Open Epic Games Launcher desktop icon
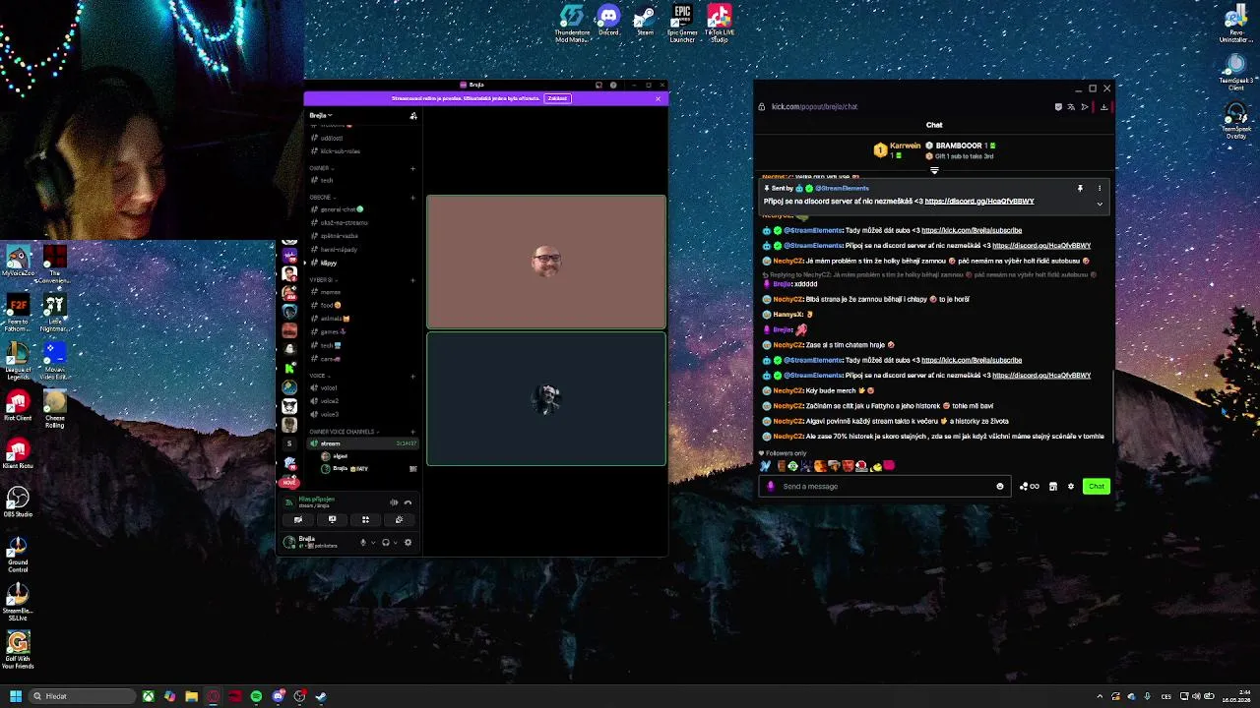The width and height of the screenshot is (1260, 708). click(682, 23)
